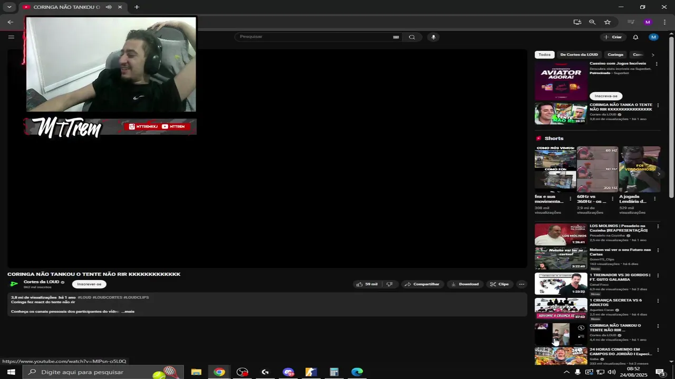Show next Shorts with the right chevron
Screen dimensions: 675x379
(x=659, y=174)
